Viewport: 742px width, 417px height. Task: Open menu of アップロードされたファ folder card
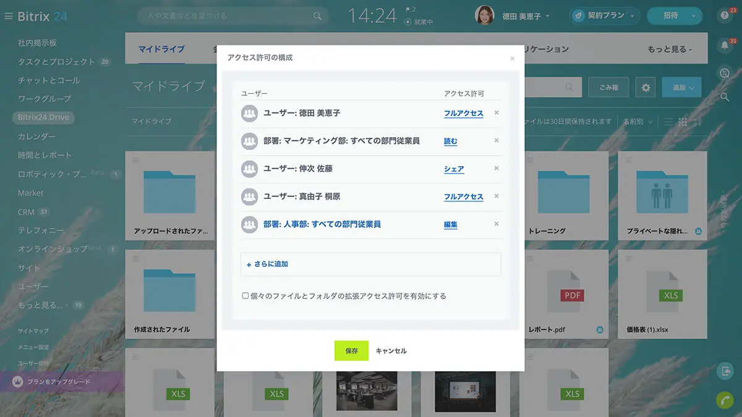(136, 159)
